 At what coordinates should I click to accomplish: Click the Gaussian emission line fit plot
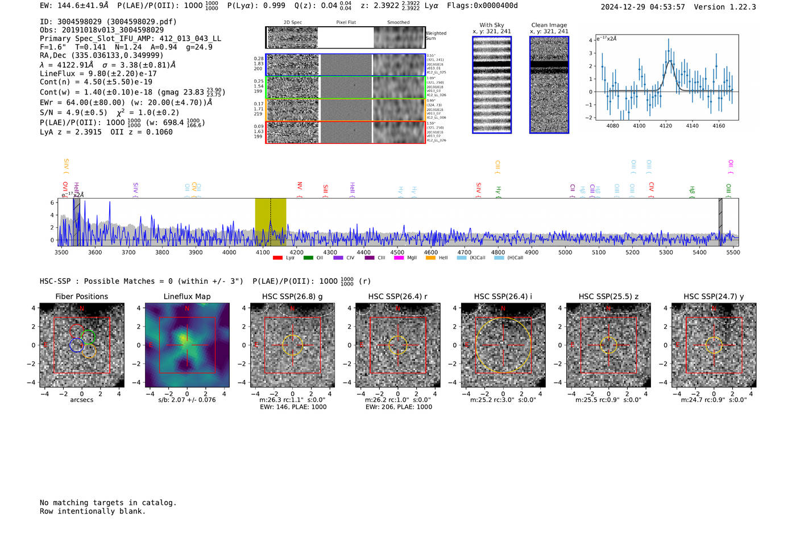tap(666, 77)
